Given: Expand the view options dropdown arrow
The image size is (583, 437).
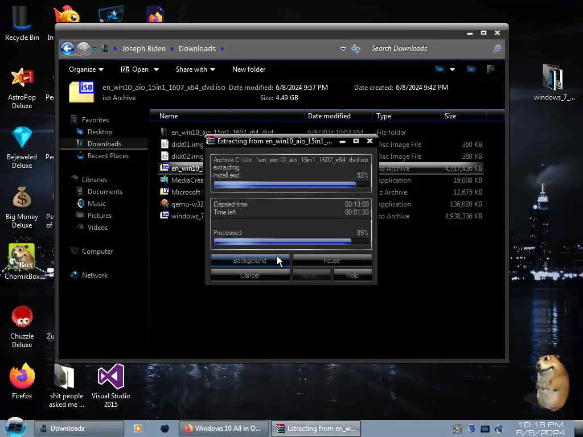Looking at the screenshot, I should point(452,69).
